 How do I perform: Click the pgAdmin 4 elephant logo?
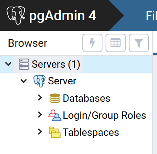click(16, 15)
